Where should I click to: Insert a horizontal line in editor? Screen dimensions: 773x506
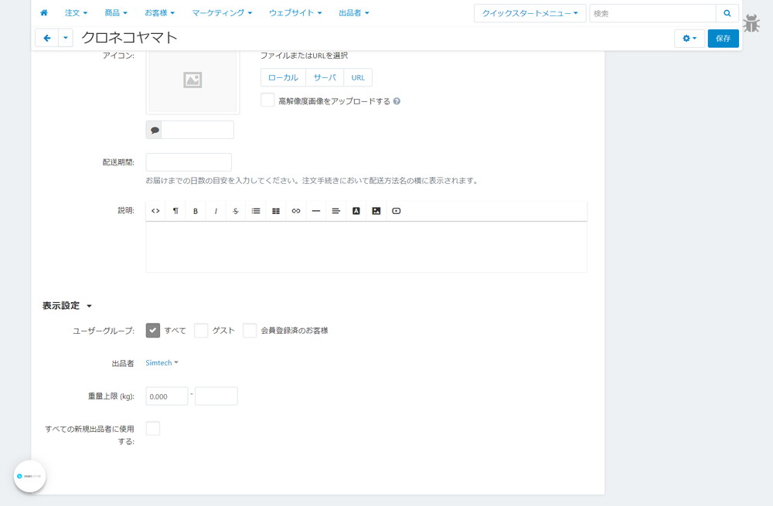pyautogui.click(x=316, y=211)
